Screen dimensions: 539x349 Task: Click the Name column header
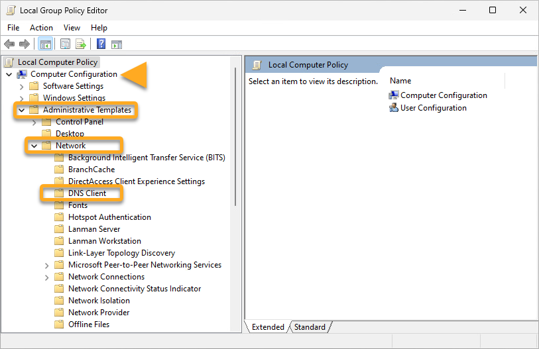click(x=400, y=81)
